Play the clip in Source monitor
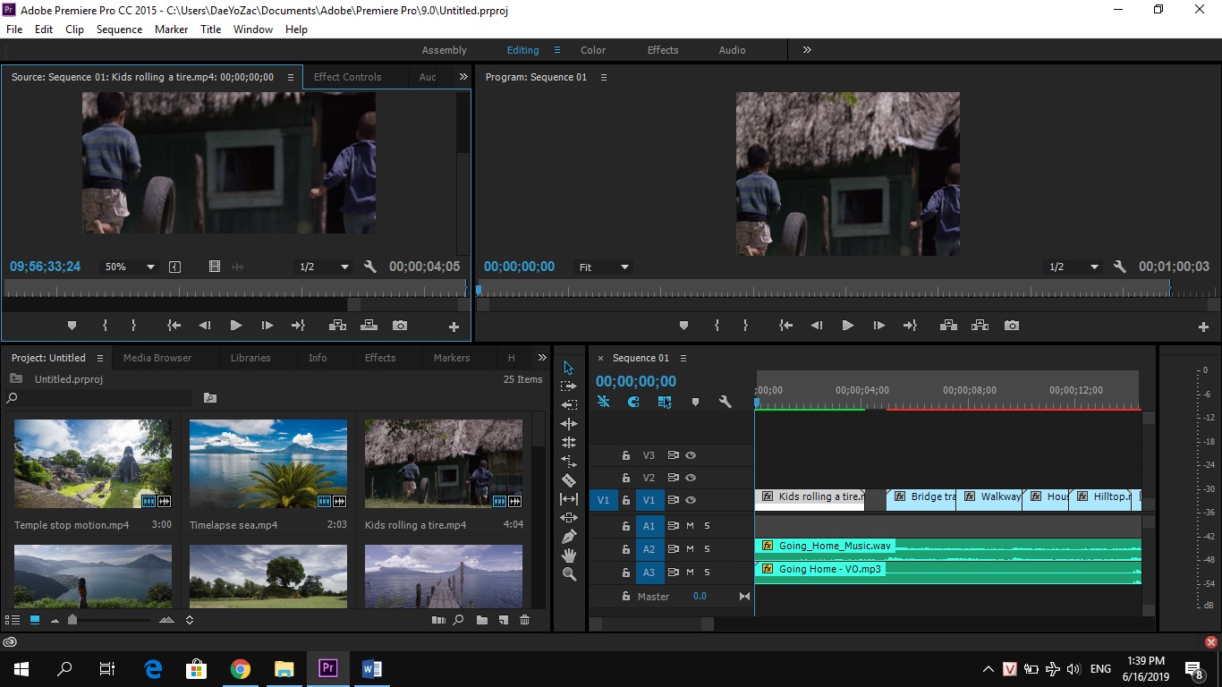The image size is (1222, 687). 235,326
